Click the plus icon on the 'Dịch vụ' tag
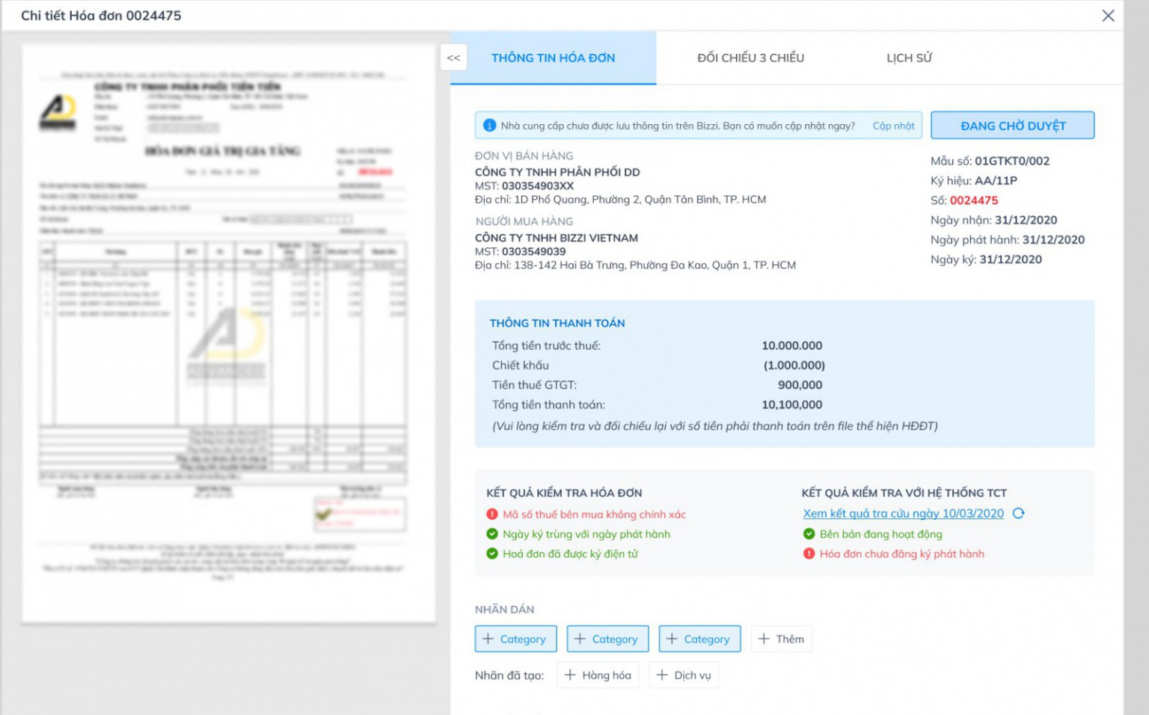 tap(661, 675)
